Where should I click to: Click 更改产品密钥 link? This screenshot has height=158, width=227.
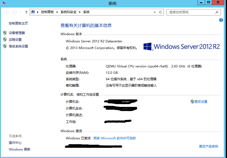pos(208,147)
